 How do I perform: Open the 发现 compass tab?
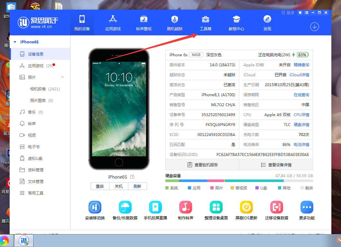267,23
